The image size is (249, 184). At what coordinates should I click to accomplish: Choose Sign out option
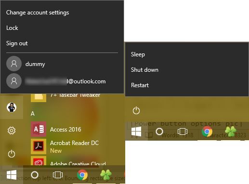click(x=17, y=43)
